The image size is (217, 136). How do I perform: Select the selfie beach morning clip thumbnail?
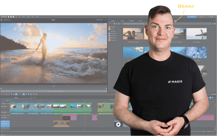pos(133,34)
